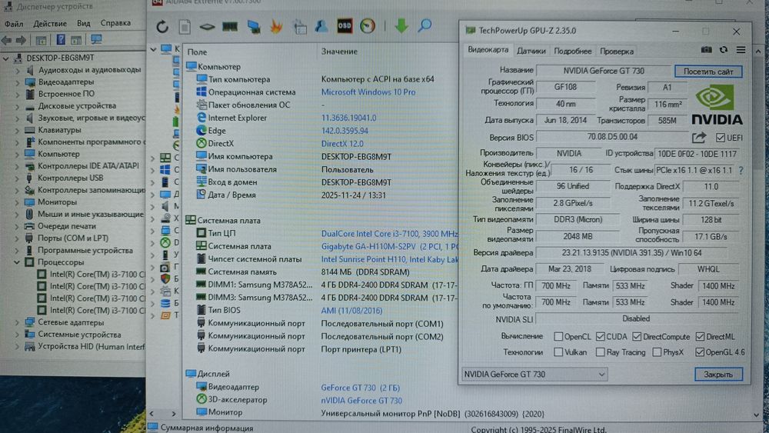This screenshot has width=769, height=433.
Task: Click the AIDA64 horizontal scrollbar right arrow
Action: (173, 414)
